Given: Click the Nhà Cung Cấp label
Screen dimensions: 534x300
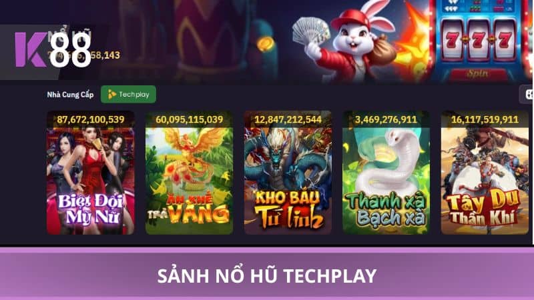Looking at the screenshot, I should (70, 95).
